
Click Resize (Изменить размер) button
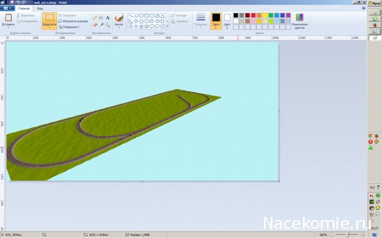pyautogui.click(x=73, y=21)
